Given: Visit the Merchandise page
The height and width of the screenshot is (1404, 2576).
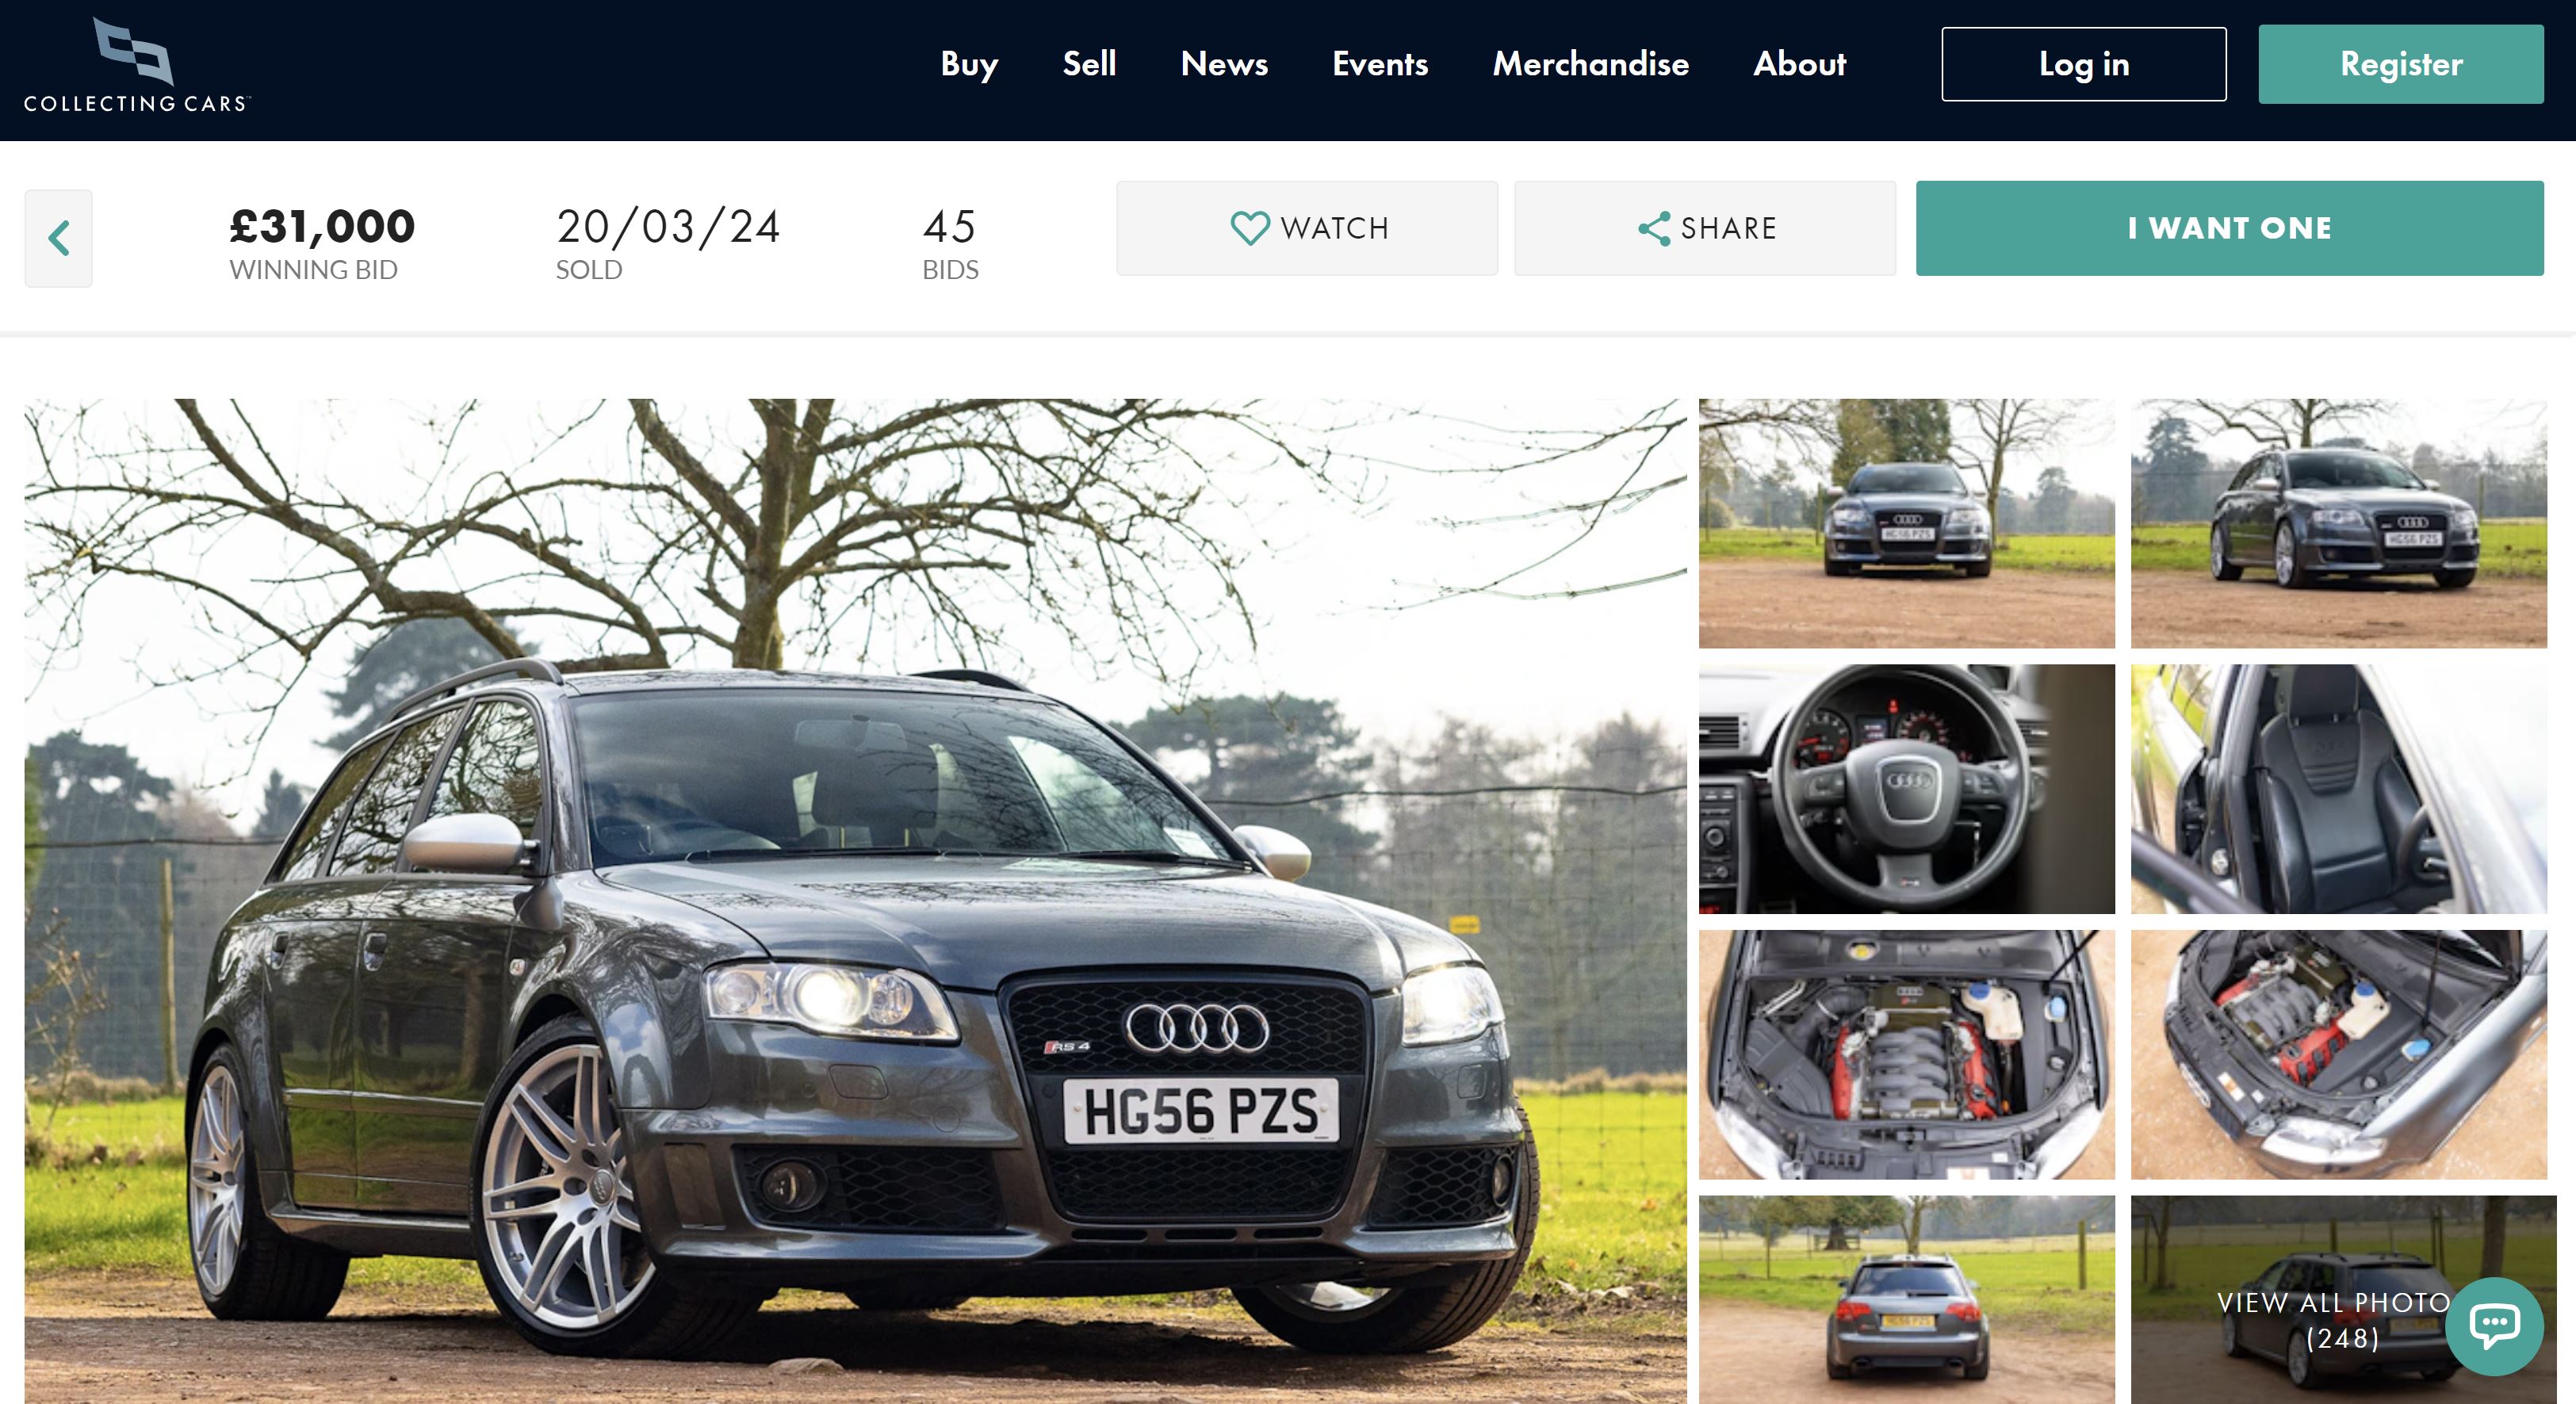Looking at the screenshot, I should point(1590,64).
